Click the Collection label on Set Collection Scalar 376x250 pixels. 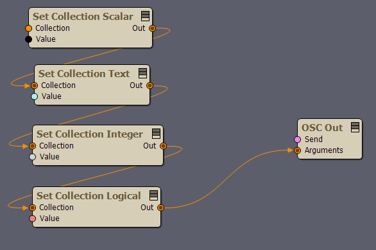[x=53, y=28]
